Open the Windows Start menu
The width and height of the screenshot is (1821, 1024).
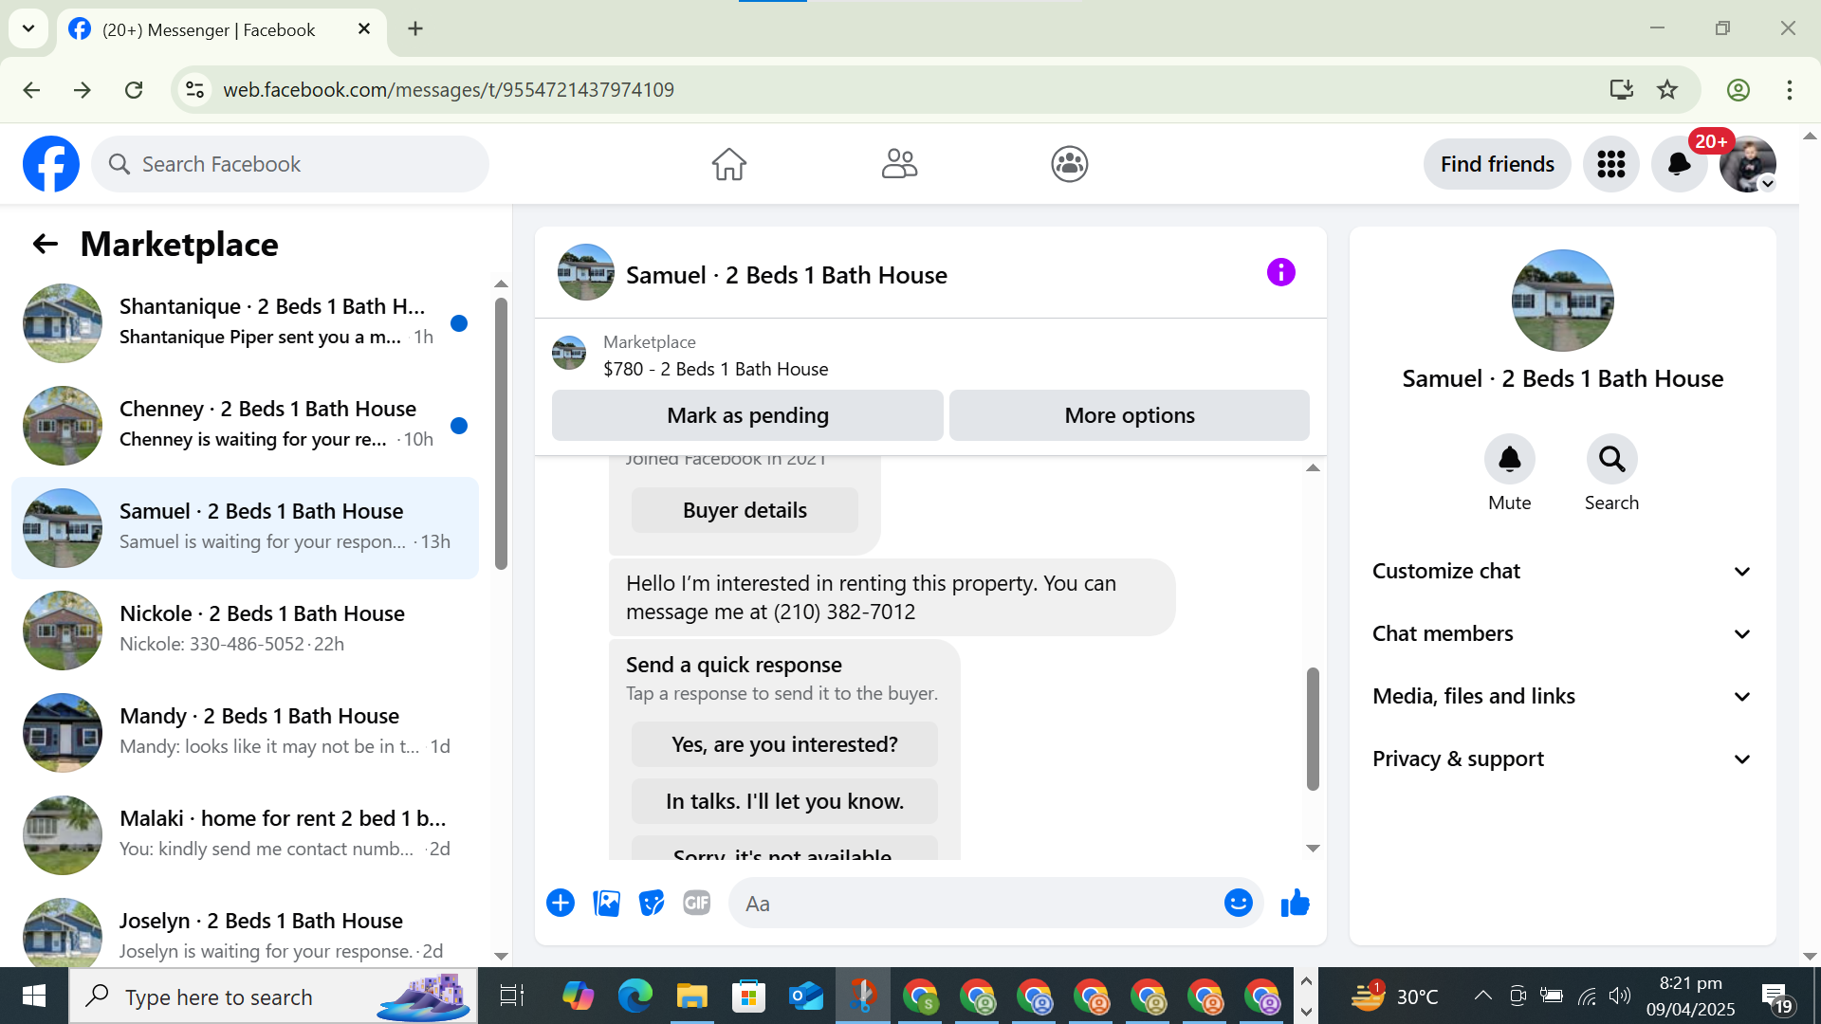[x=34, y=996]
